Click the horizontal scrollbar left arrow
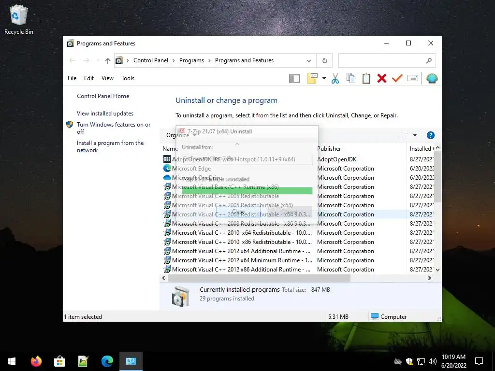 [x=163, y=278]
